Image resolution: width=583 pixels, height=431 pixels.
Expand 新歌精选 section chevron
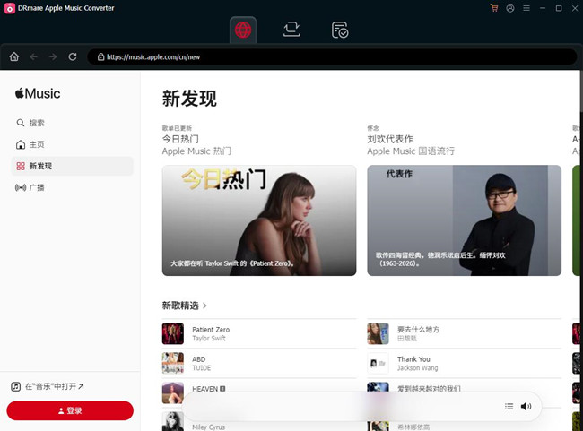(204, 306)
